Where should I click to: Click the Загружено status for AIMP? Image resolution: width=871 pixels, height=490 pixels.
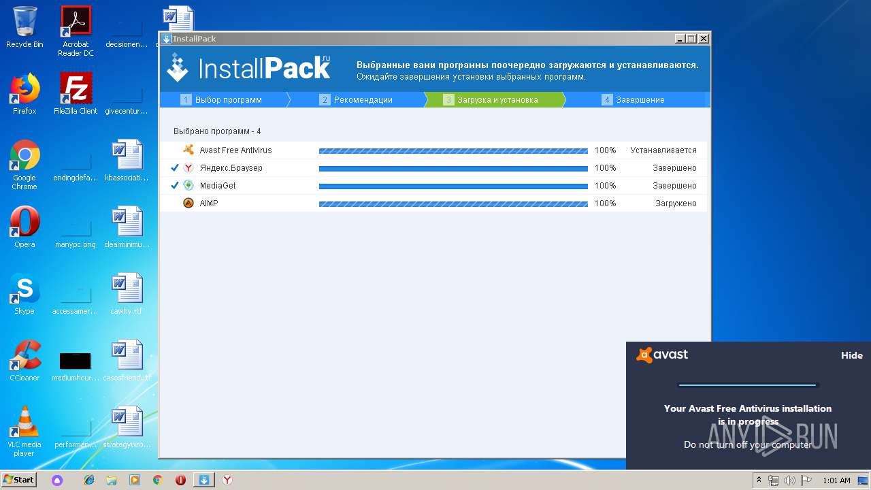pyautogui.click(x=676, y=203)
